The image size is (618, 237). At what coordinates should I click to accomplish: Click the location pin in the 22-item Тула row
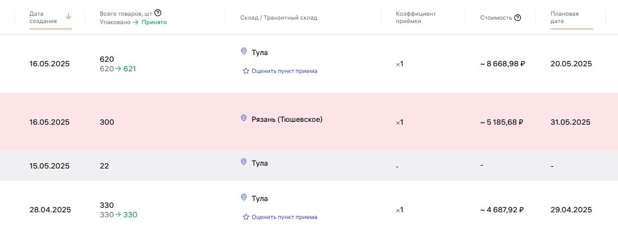point(243,162)
